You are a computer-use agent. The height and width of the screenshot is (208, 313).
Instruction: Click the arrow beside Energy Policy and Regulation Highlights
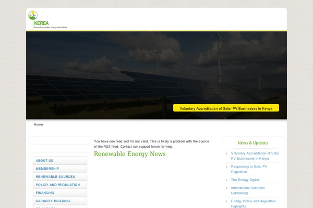[226, 201]
